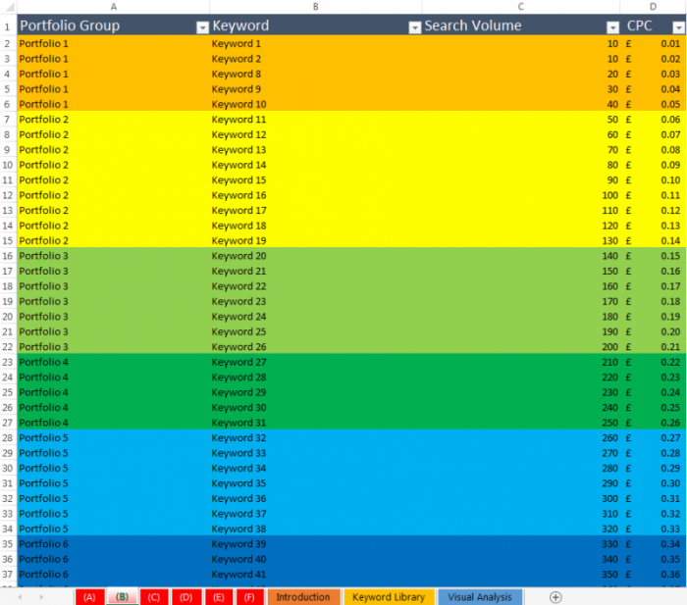Open the Keyword Library sheet tab

point(389,597)
